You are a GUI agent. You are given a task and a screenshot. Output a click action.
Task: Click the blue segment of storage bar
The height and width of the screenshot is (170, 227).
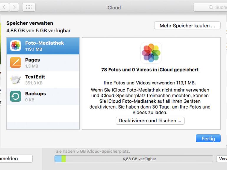tap(58, 159)
